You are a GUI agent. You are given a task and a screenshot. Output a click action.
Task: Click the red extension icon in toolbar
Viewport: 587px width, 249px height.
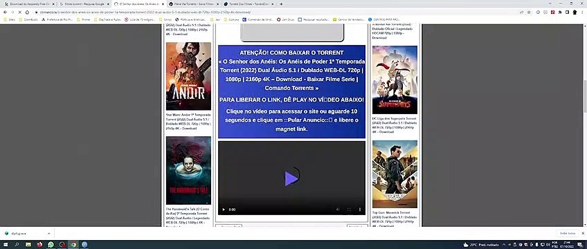(x=552, y=12)
